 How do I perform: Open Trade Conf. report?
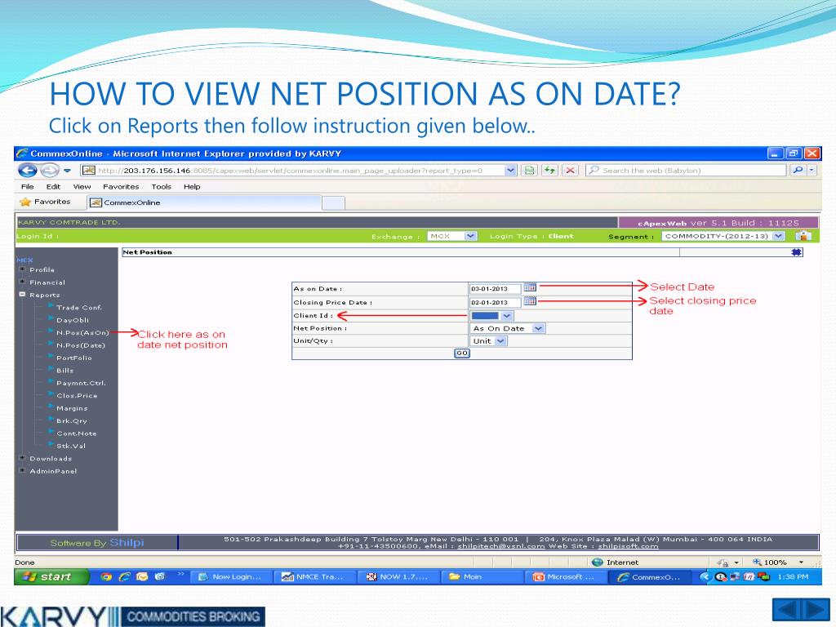click(x=79, y=307)
